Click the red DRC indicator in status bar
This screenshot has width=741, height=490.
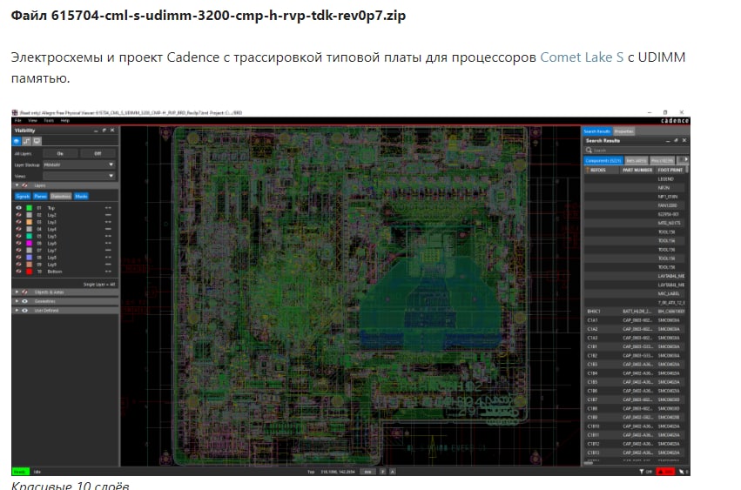click(x=665, y=472)
